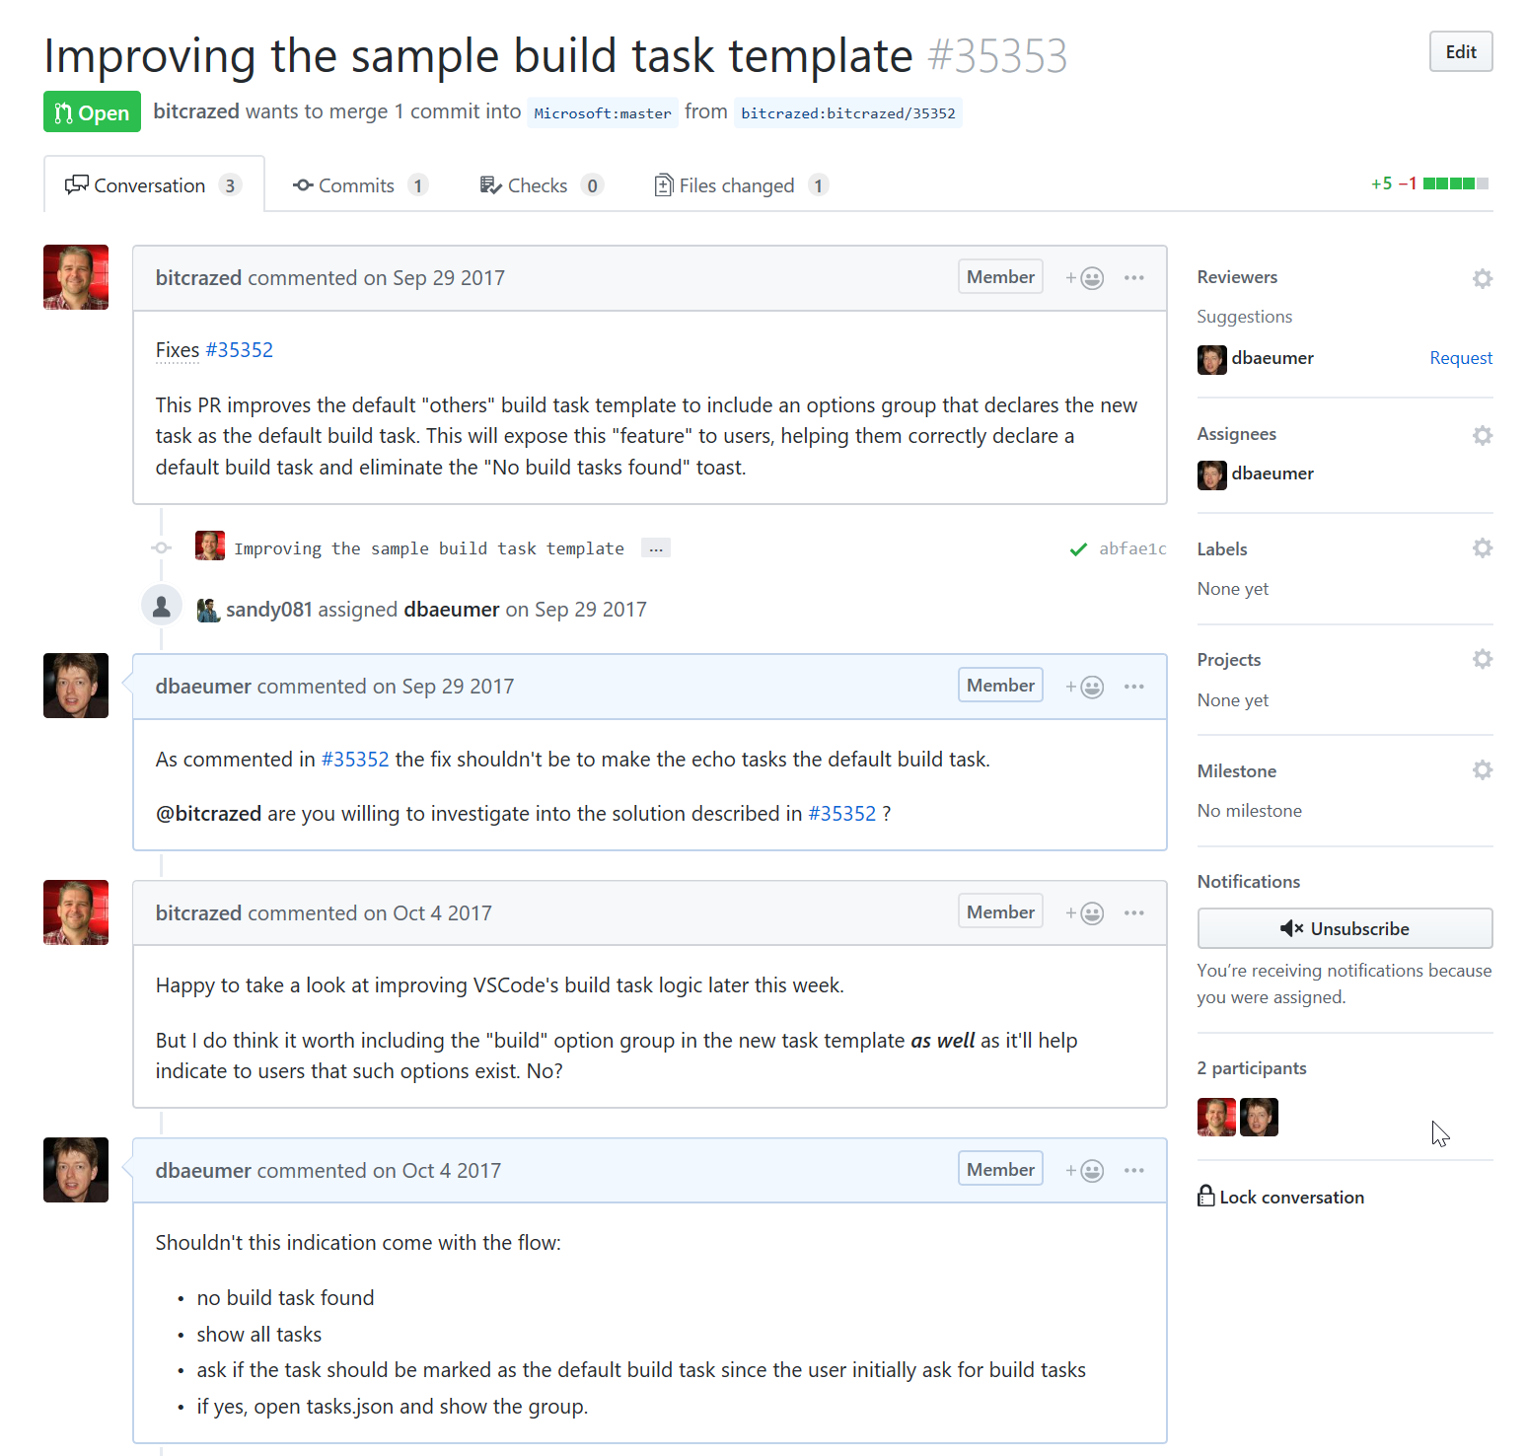Image resolution: width=1527 pixels, height=1456 pixels.
Task: Open the Assignees settings gear
Action: 1482,434
